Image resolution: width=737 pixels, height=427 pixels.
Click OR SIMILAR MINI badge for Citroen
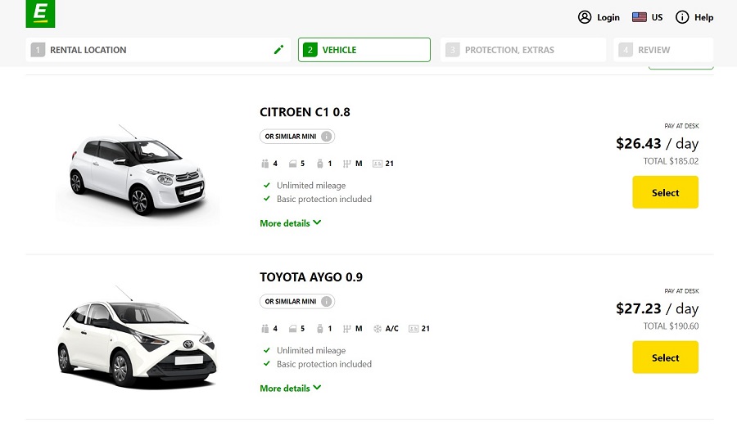click(x=297, y=137)
